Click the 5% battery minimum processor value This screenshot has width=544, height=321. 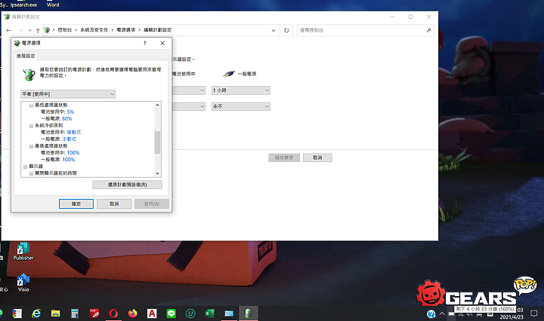coord(70,112)
